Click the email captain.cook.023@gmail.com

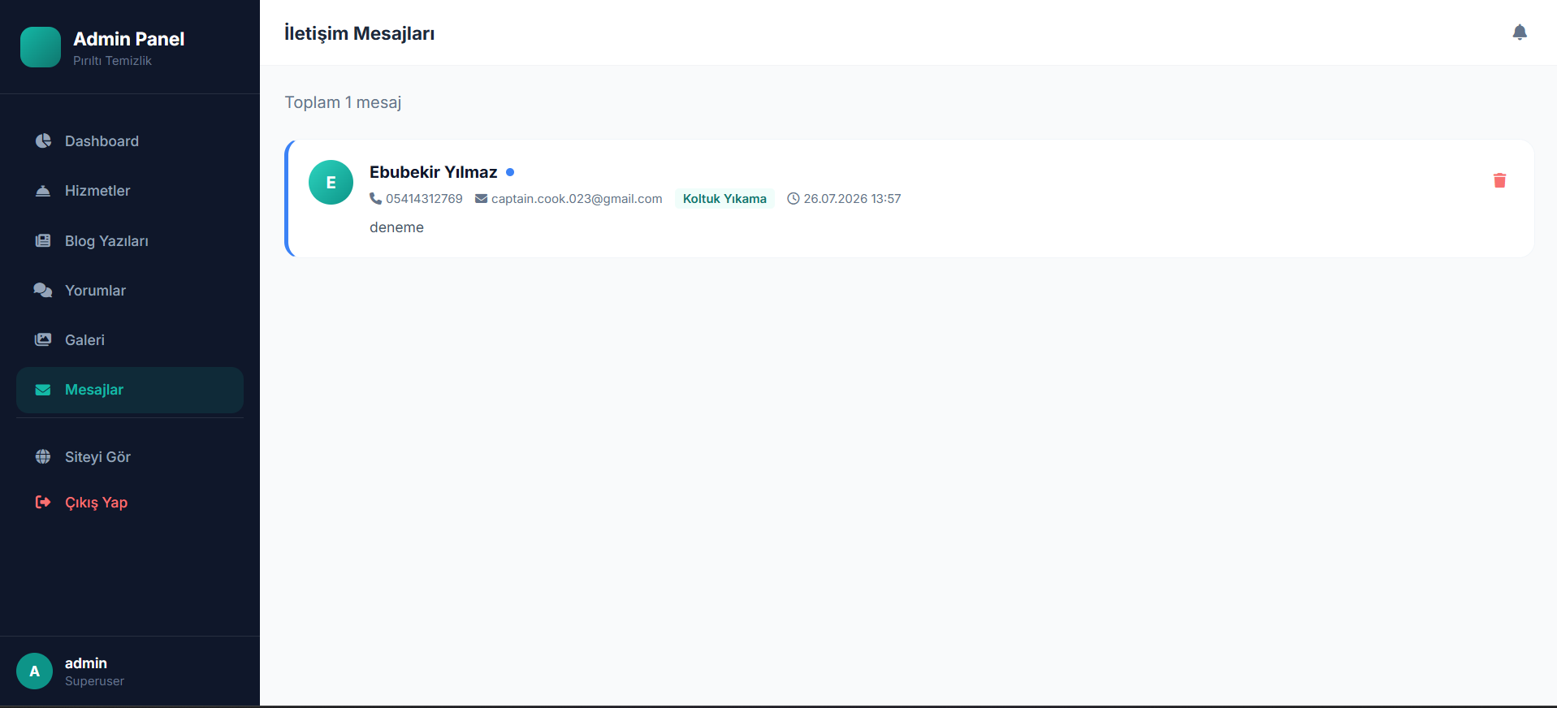click(x=577, y=199)
